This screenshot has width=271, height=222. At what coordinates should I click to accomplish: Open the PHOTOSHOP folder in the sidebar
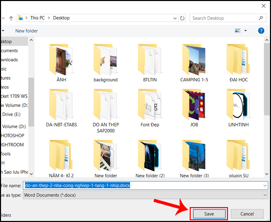point(12,135)
